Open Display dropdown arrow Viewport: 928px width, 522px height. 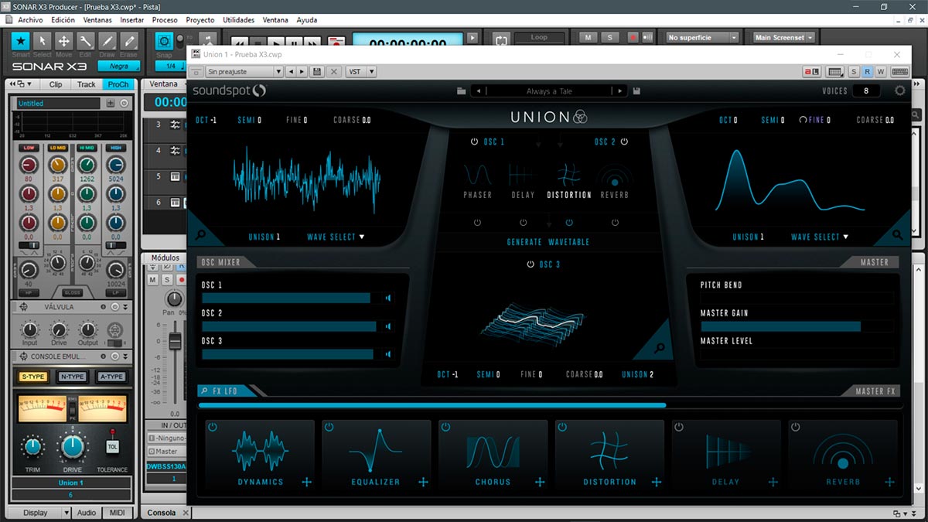[x=67, y=512]
